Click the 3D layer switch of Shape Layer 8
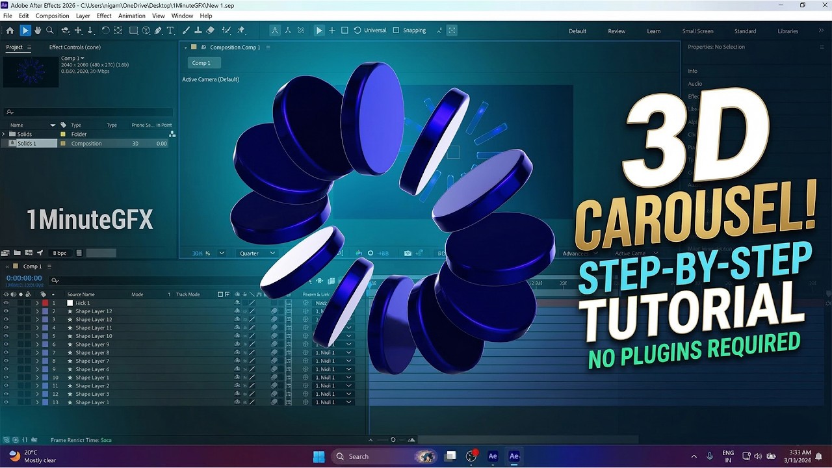Image resolution: width=832 pixels, height=468 pixels. [289, 353]
